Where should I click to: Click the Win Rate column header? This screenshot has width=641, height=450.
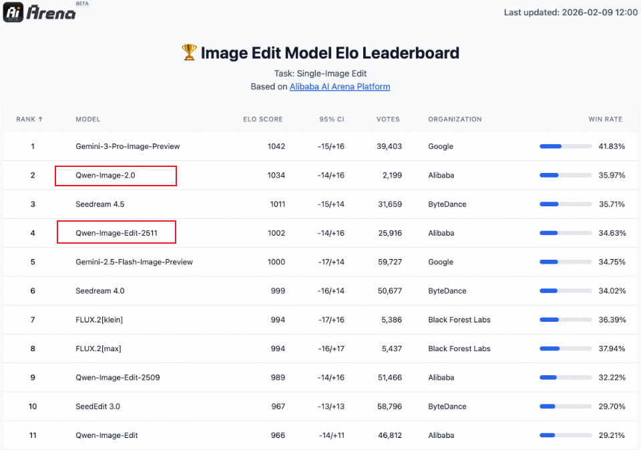605,120
